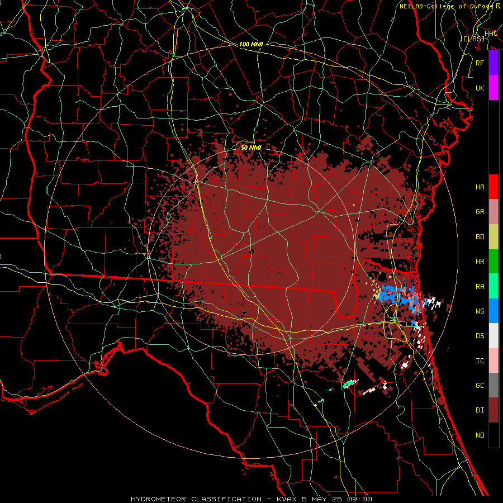Click the BI legend label

tap(480, 410)
